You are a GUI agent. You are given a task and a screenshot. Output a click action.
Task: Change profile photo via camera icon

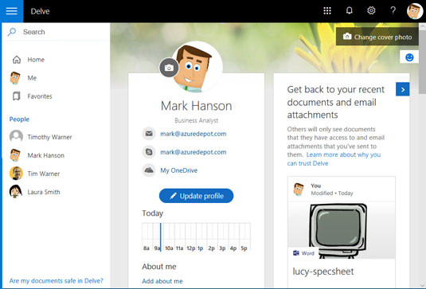point(169,68)
